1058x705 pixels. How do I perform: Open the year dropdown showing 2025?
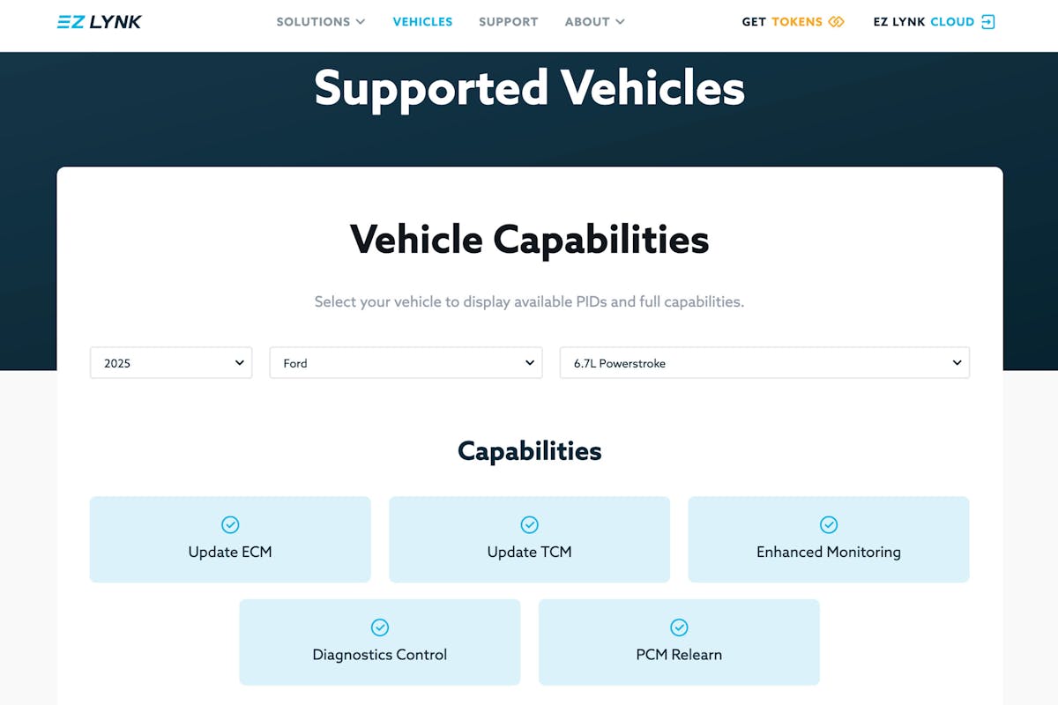[171, 363]
